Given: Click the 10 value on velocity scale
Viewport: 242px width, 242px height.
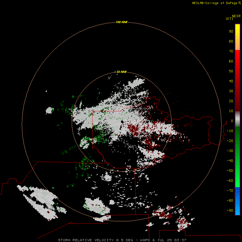Looking at the screenshot, I should coord(231,111).
